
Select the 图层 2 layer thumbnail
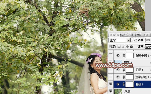click(118, 62)
